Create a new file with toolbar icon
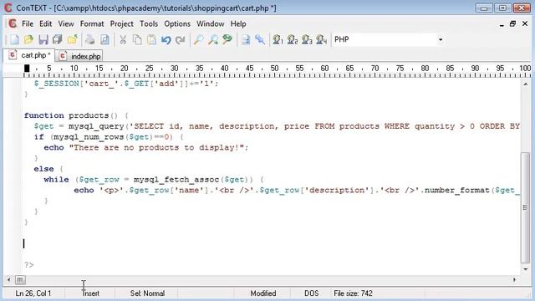Image resolution: width=535 pixels, height=301 pixels. point(14,39)
